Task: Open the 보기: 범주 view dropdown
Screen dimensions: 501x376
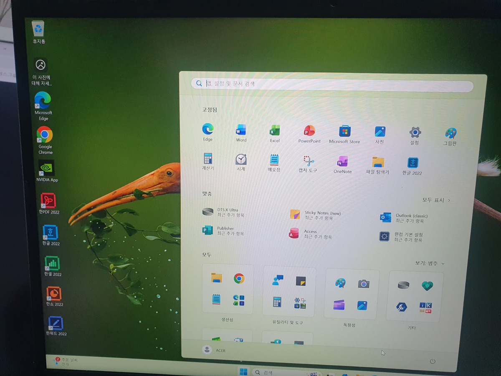Action: pos(430,264)
